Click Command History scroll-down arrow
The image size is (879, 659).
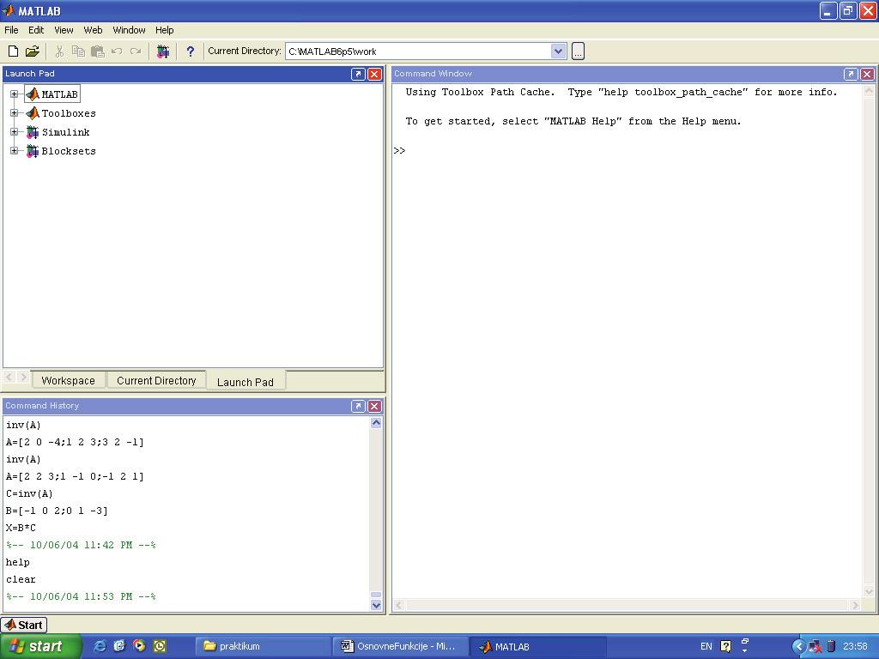(x=376, y=605)
